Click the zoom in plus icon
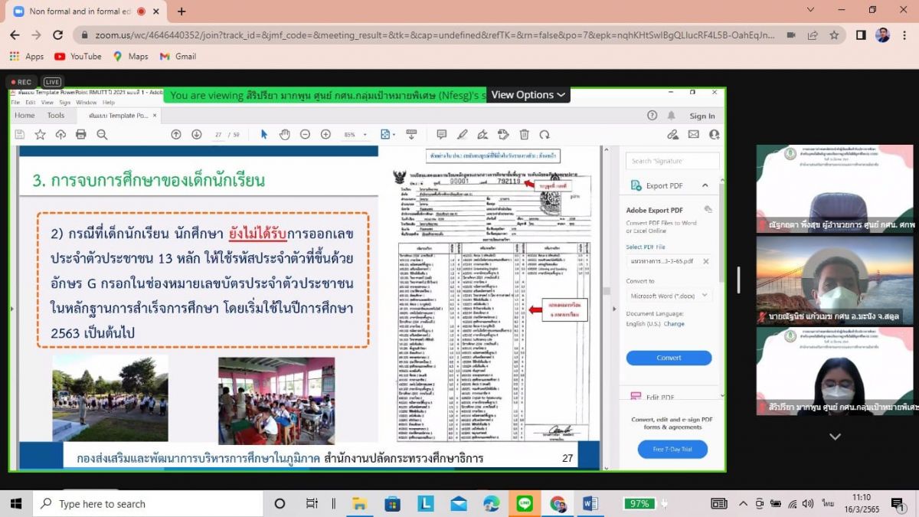 click(x=325, y=135)
